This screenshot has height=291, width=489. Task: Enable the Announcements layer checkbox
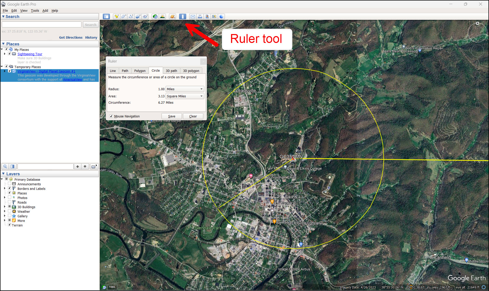point(9,183)
